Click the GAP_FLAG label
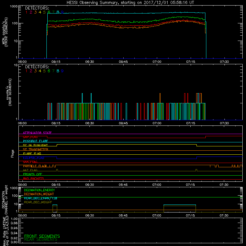 [30, 137]
